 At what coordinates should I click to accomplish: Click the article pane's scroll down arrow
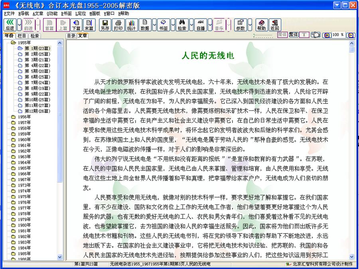352,257
